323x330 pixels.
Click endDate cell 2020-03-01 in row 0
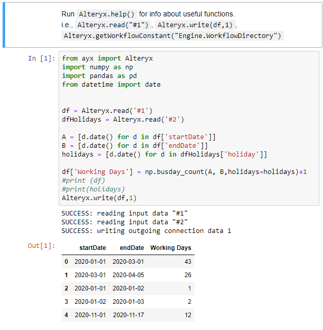pos(128,262)
